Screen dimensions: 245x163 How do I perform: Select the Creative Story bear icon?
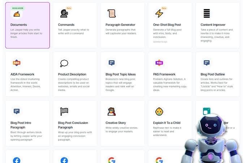pos(112,111)
